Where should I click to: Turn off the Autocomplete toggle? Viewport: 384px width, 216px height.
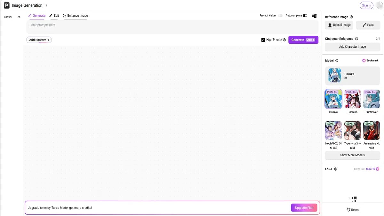click(305, 16)
